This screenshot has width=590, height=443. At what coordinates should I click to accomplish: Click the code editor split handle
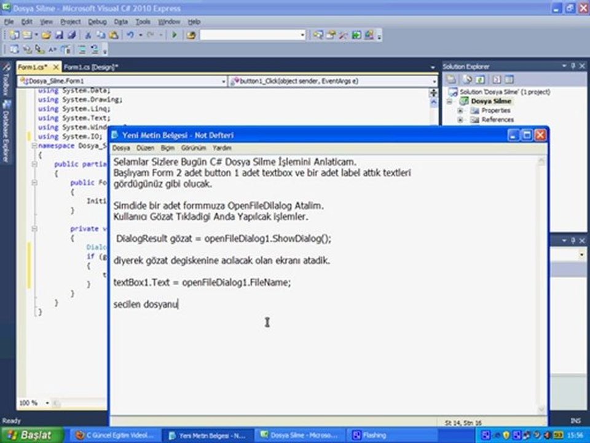433,92
